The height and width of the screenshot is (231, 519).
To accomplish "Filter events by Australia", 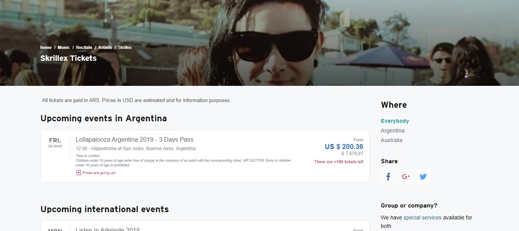I will tap(391, 140).
